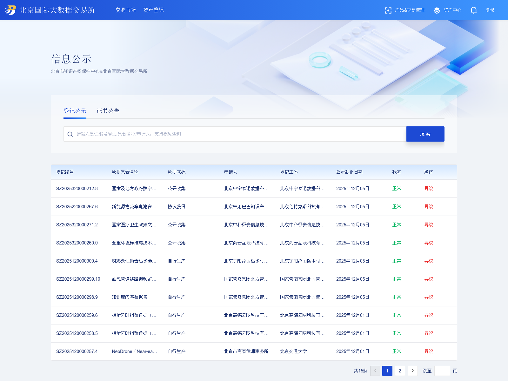Screen dimensions: 508x381
Task: Click the 跳至 page number box
Action: pos(442,371)
